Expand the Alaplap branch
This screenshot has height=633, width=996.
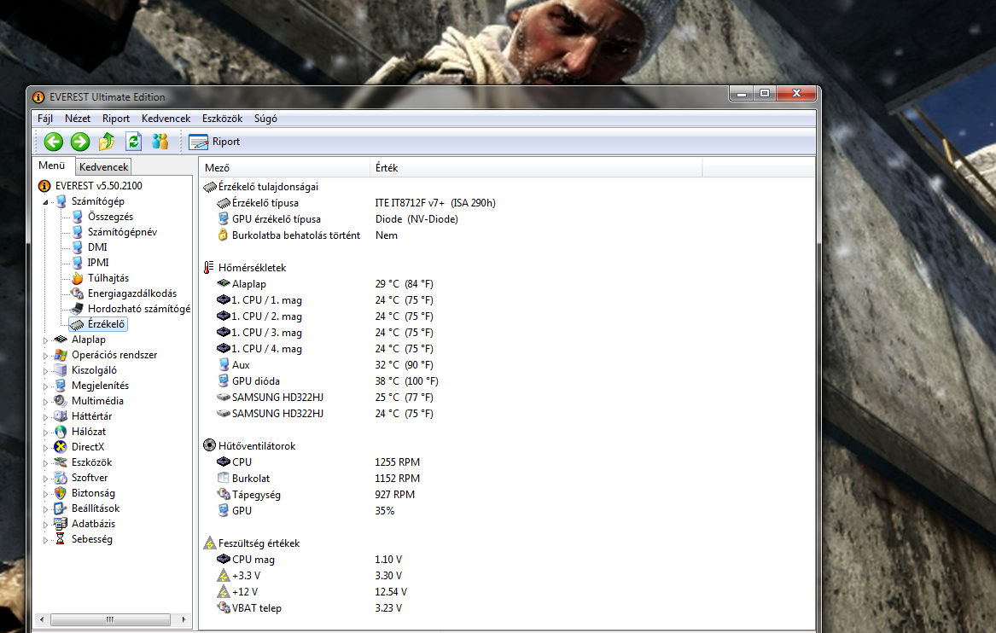tap(45, 340)
